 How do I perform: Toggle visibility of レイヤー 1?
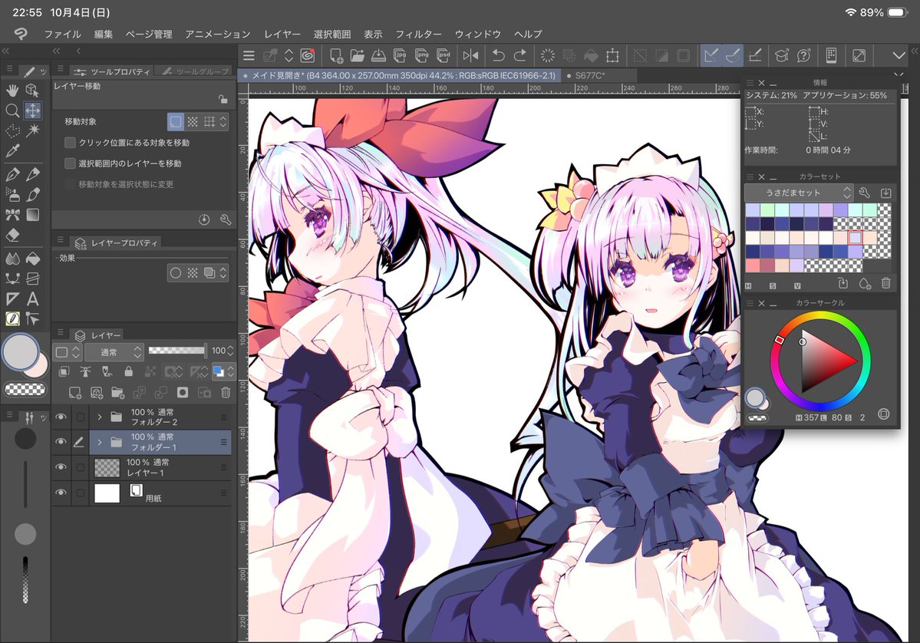61,467
